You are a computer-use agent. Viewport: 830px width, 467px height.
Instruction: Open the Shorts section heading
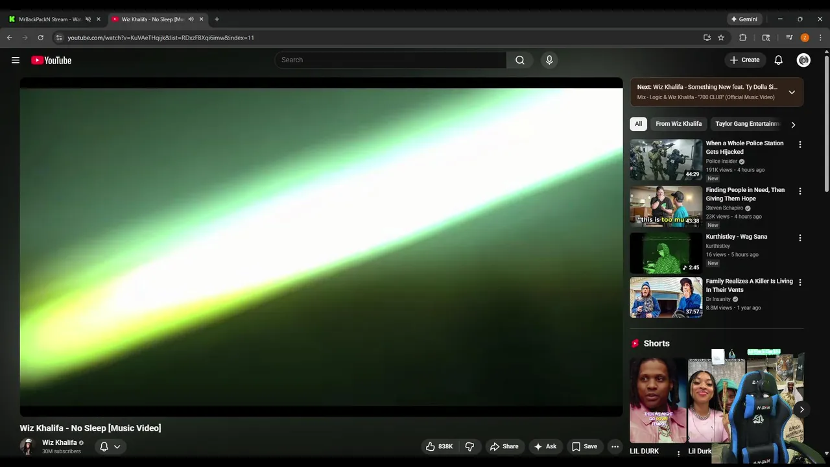pos(656,344)
